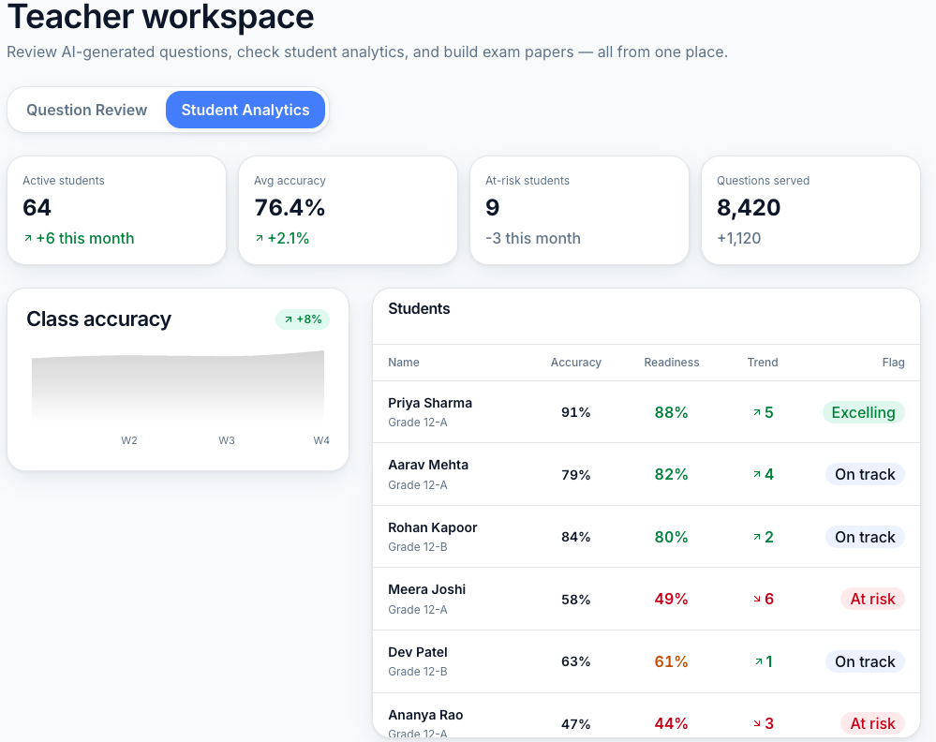Click the Students table heading
936x742 pixels.
click(419, 308)
